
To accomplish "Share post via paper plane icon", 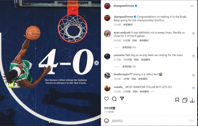I will pyautogui.click(x=122, y=99).
